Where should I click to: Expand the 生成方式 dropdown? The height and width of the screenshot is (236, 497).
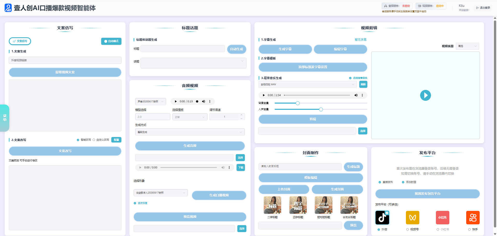pyautogui.click(x=190, y=132)
